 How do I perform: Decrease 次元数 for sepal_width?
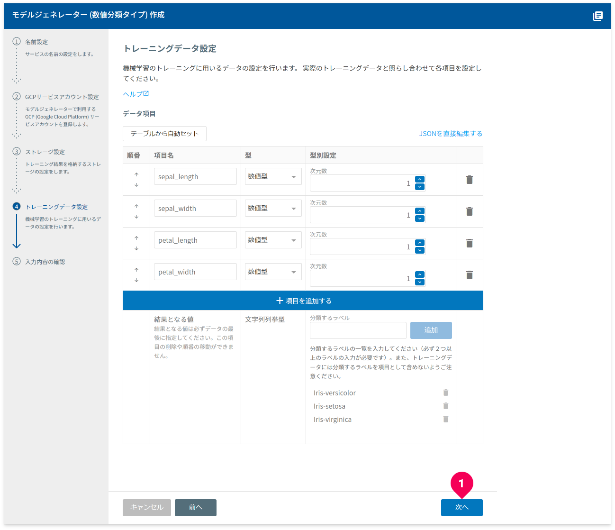pos(420,219)
